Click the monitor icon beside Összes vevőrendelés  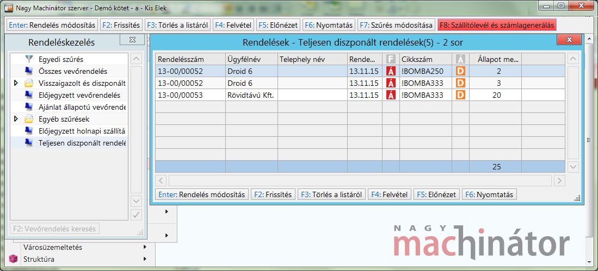pyautogui.click(x=29, y=71)
